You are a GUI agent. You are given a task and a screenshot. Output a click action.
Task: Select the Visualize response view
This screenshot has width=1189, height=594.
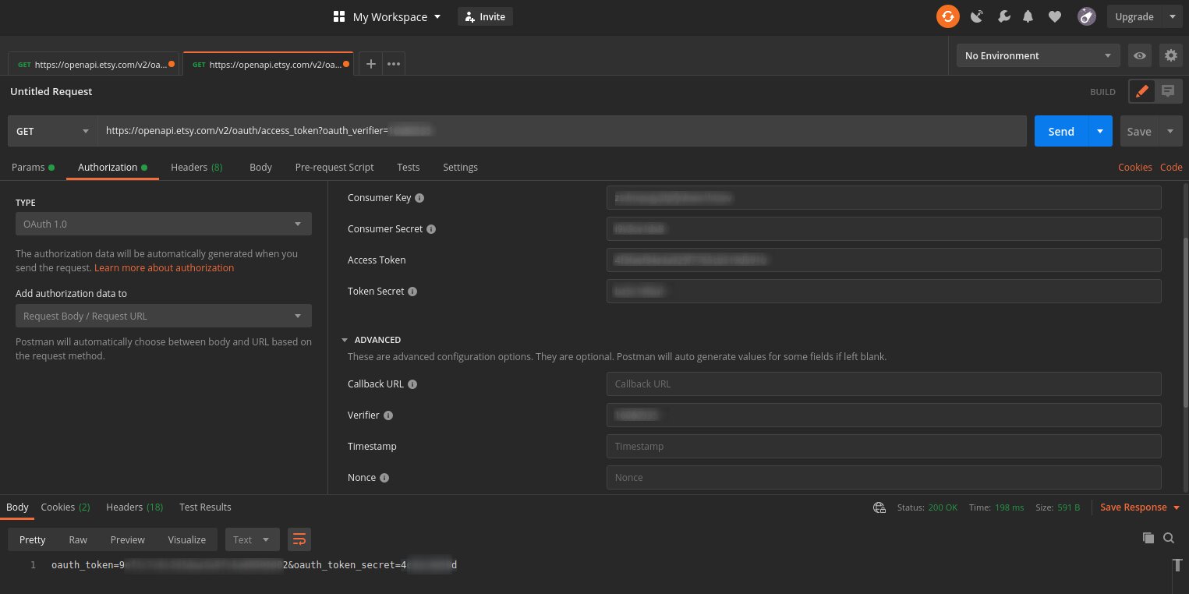(187, 539)
